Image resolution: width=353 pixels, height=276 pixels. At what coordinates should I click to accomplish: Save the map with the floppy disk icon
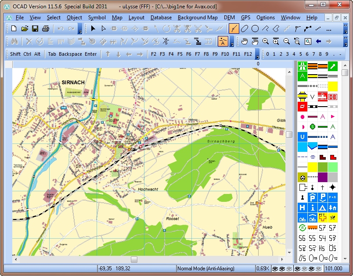tap(35, 29)
